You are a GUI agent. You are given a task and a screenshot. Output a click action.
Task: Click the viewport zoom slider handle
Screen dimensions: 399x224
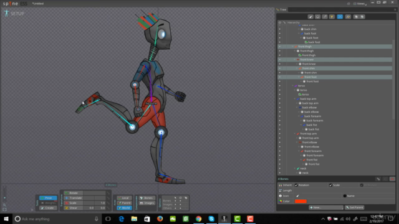(x=4, y=198)
